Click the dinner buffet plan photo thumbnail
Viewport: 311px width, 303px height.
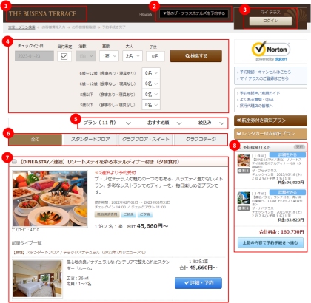click(50, 199)
